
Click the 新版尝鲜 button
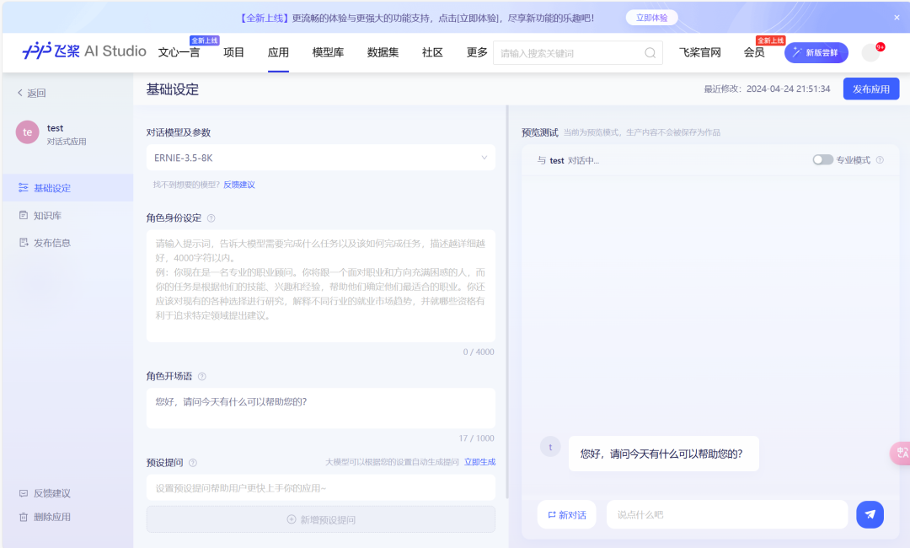[816, 52]
